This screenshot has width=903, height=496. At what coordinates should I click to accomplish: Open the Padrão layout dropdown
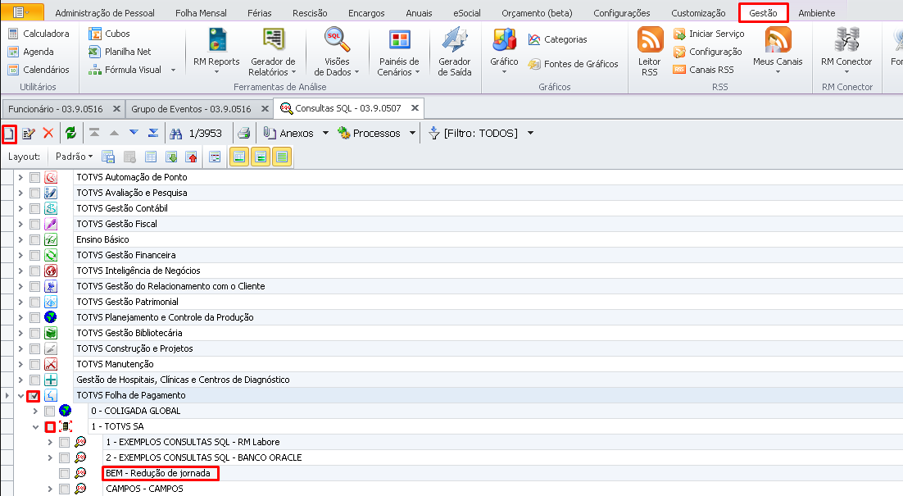tap(74, 156)
